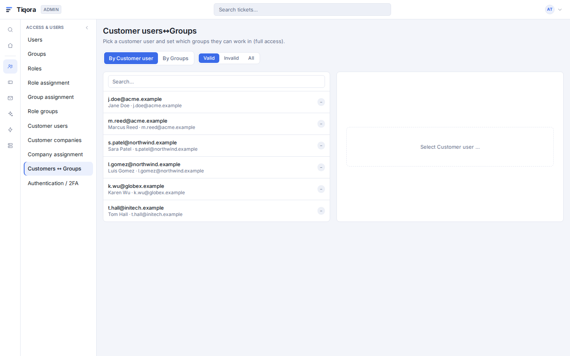570x356 pixels.
Task: Open the server stack icon
Action: coord(10,146)
